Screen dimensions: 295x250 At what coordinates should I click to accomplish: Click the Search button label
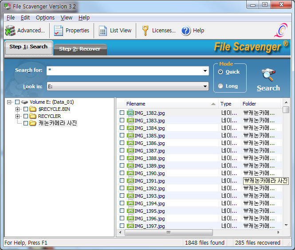click(268, 88)
